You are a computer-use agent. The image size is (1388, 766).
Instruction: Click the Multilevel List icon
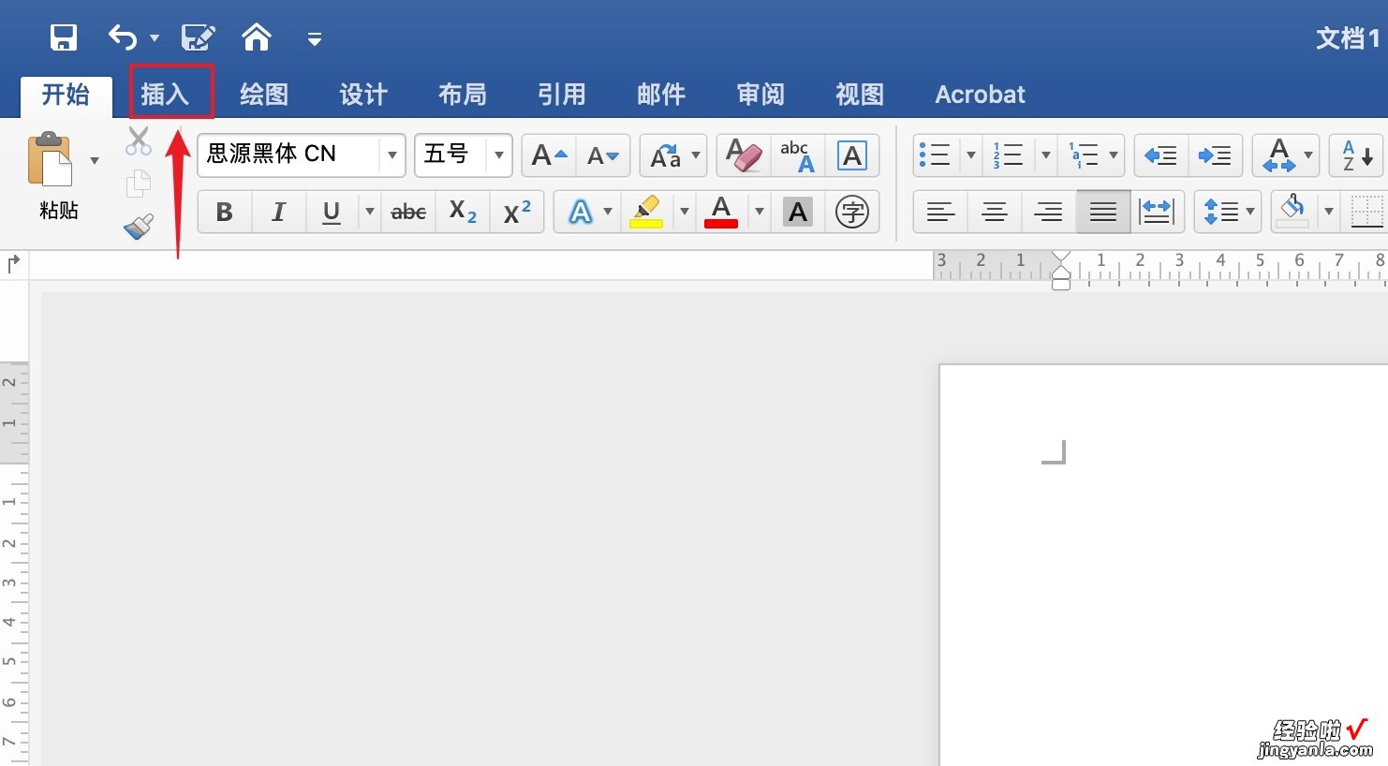click(x=1085, y=155)
